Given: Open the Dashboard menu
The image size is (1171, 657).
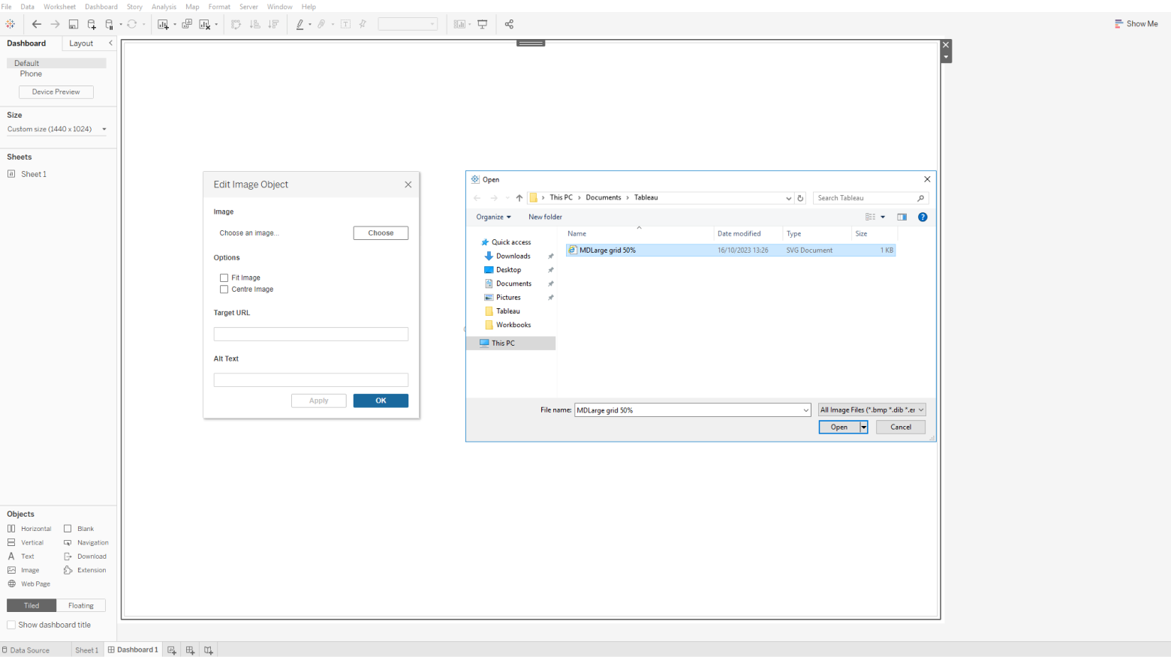Looking at the screenshot, I should [x=101, y=7].
